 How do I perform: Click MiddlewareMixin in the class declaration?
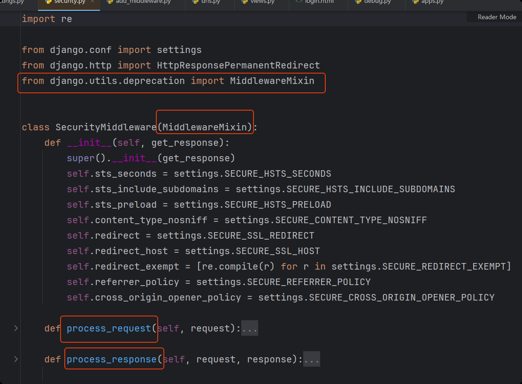tap(204, 128)
